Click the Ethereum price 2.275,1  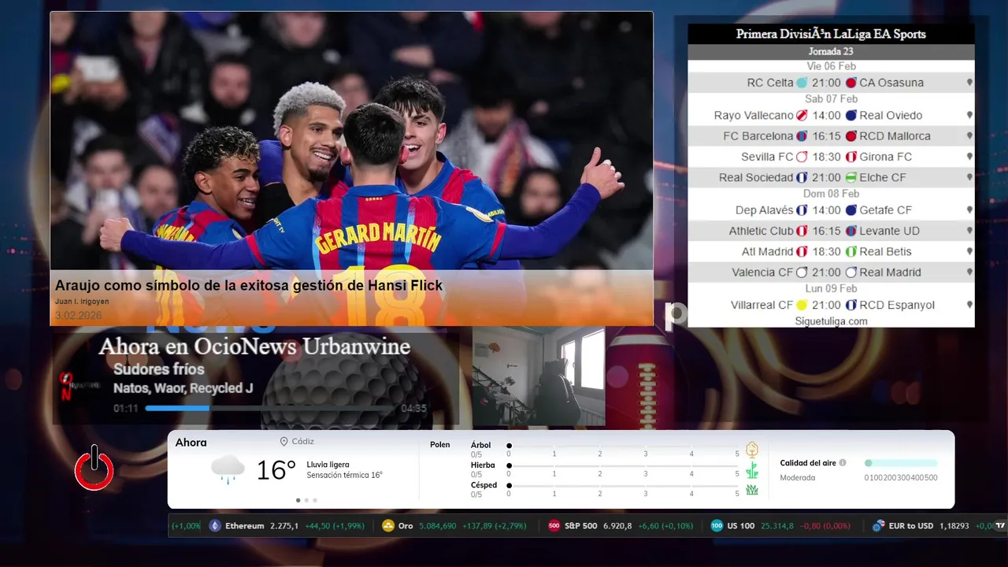tap(284, 526)
